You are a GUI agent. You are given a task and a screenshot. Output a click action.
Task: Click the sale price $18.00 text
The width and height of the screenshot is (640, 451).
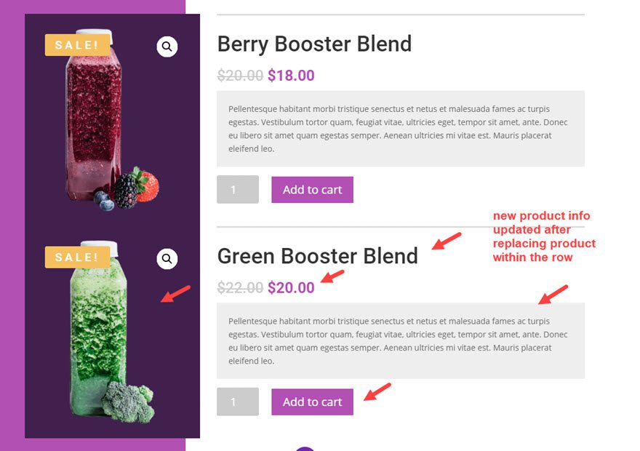(x=291, y=75)
